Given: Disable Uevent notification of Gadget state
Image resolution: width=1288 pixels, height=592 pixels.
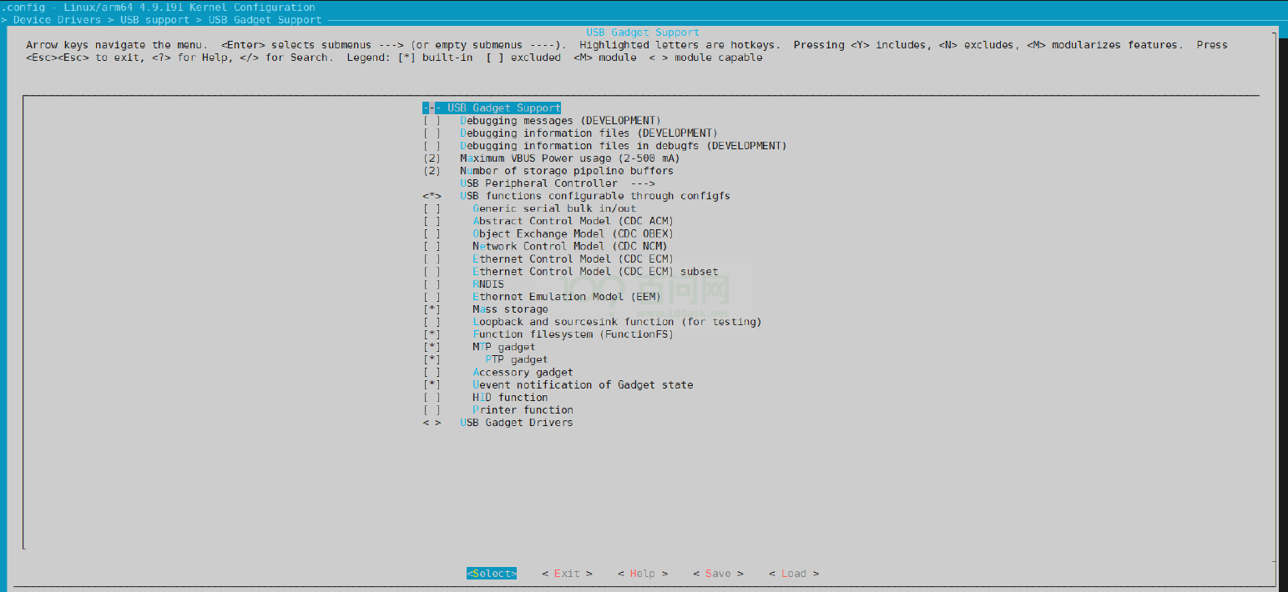Looking at the screenshot, I should pyautogui.click(x=558, y=385).
